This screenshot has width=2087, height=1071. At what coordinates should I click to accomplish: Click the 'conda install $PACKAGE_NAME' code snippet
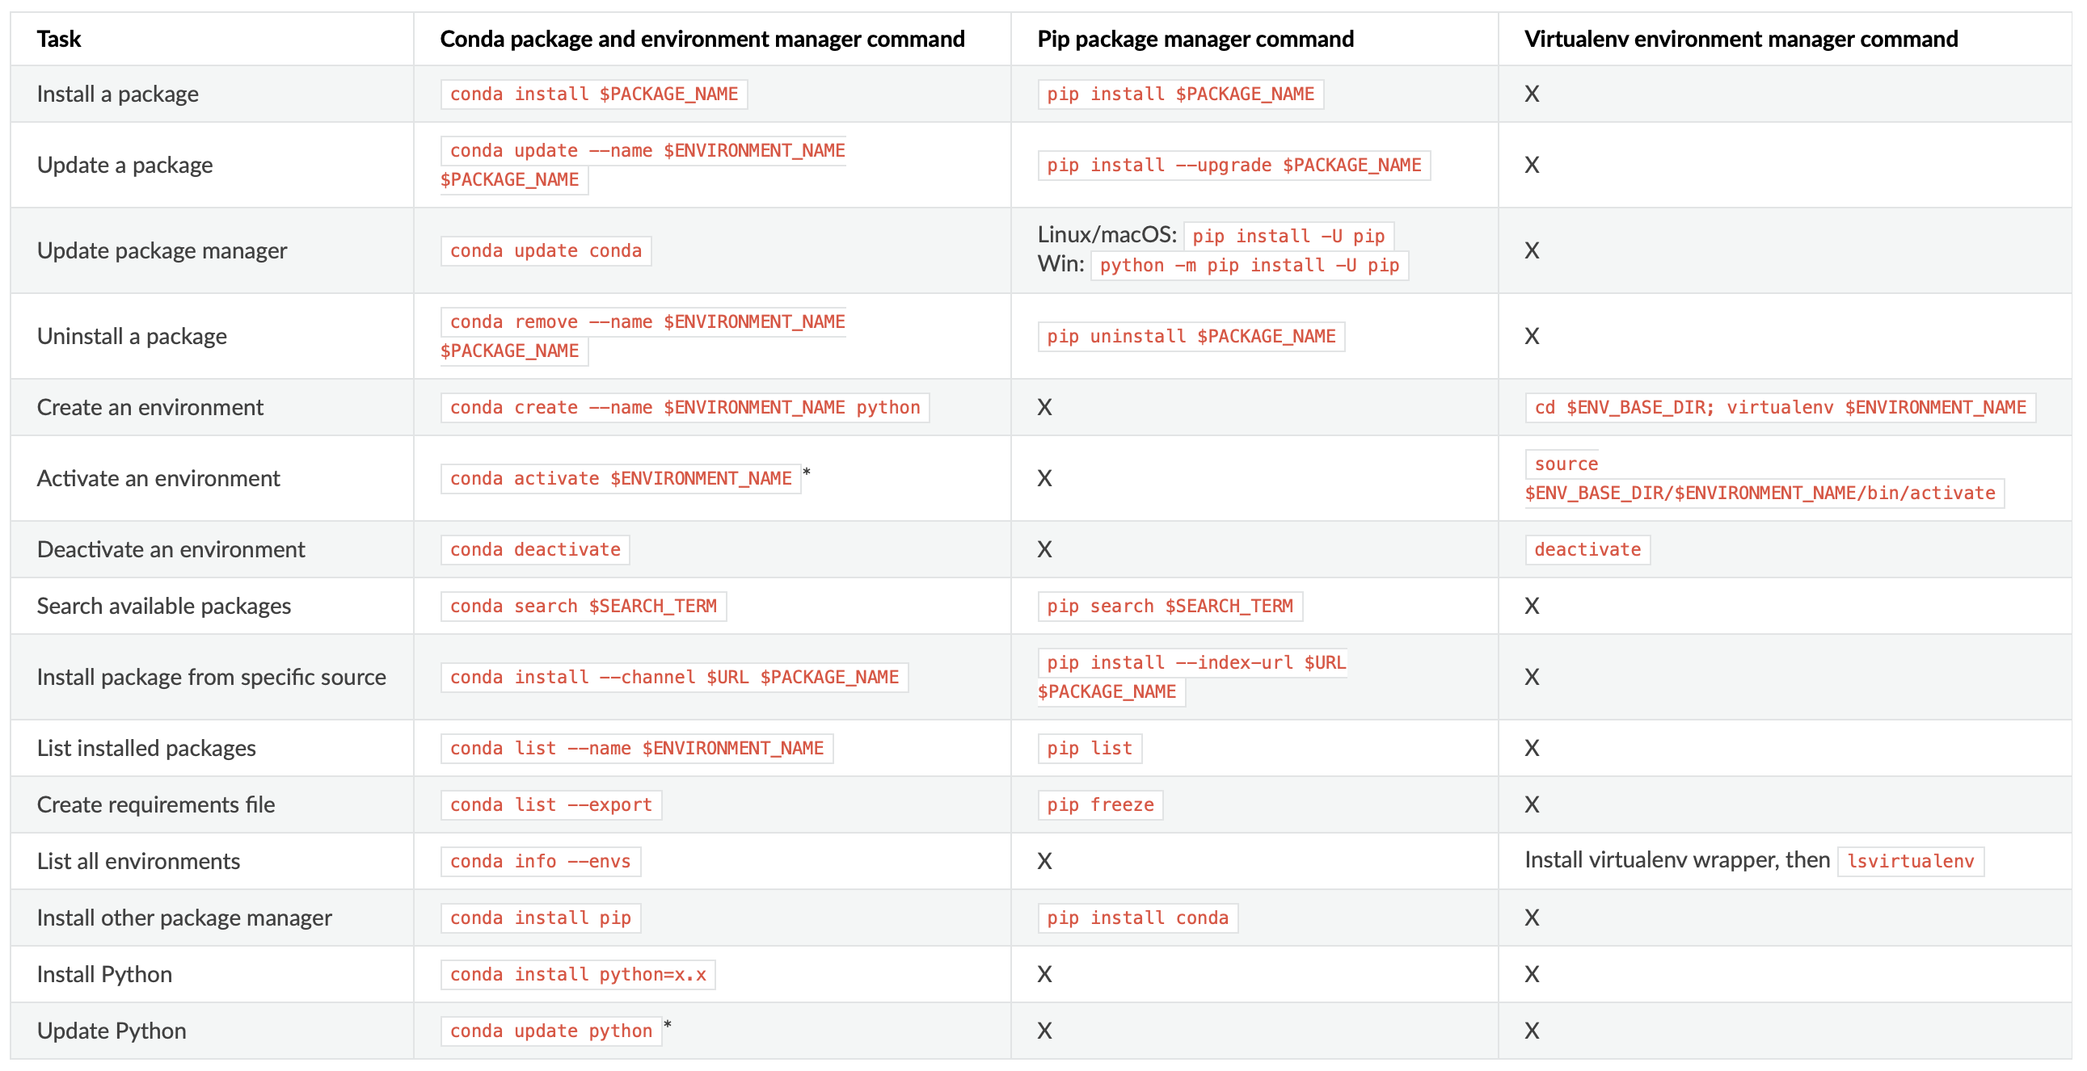tap(593, 94)
